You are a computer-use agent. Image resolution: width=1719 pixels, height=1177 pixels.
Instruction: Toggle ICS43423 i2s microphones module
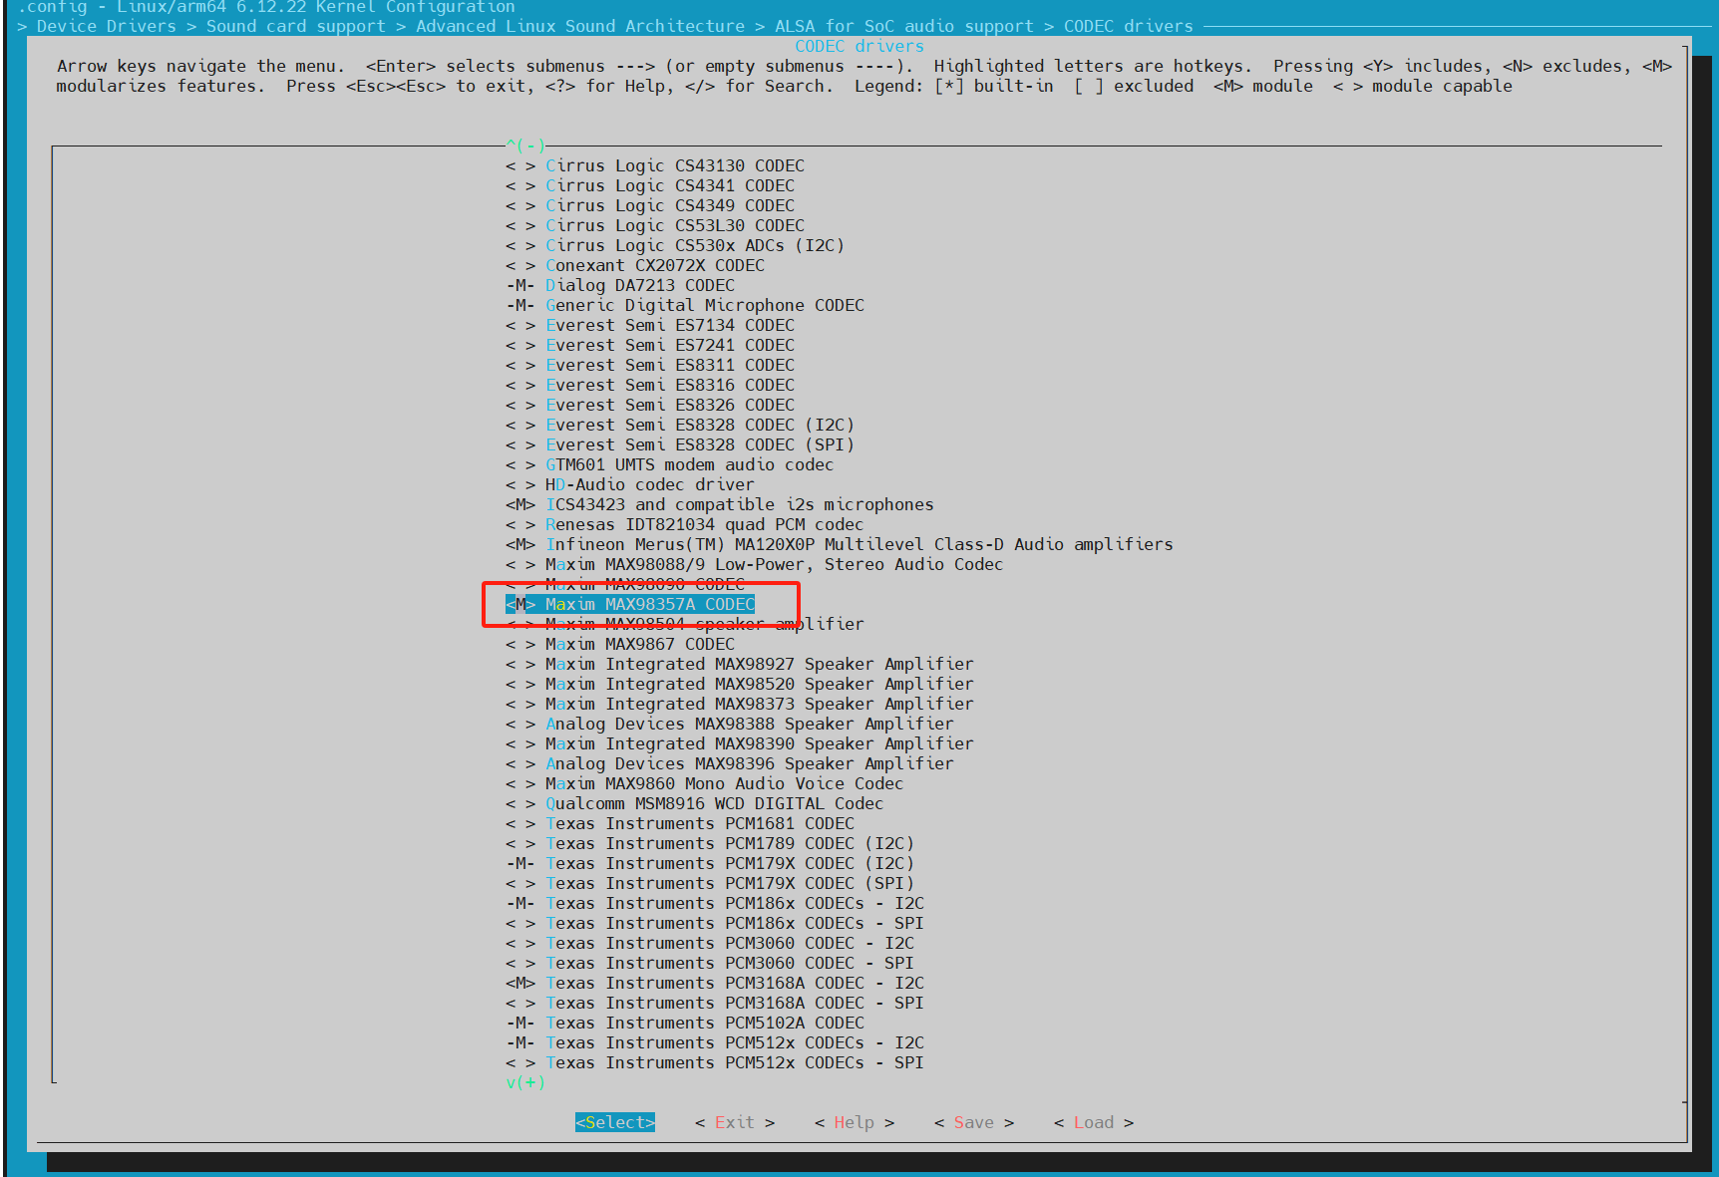click(520, 504)
